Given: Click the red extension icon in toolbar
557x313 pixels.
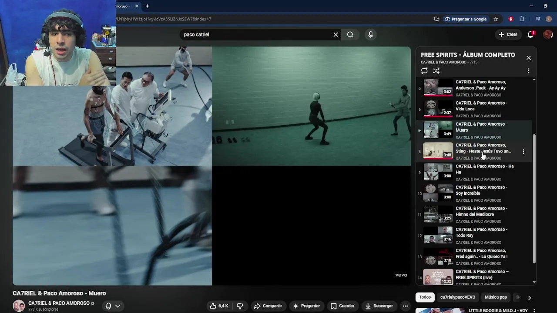Looking at the screenshot, I should (511, 19).
